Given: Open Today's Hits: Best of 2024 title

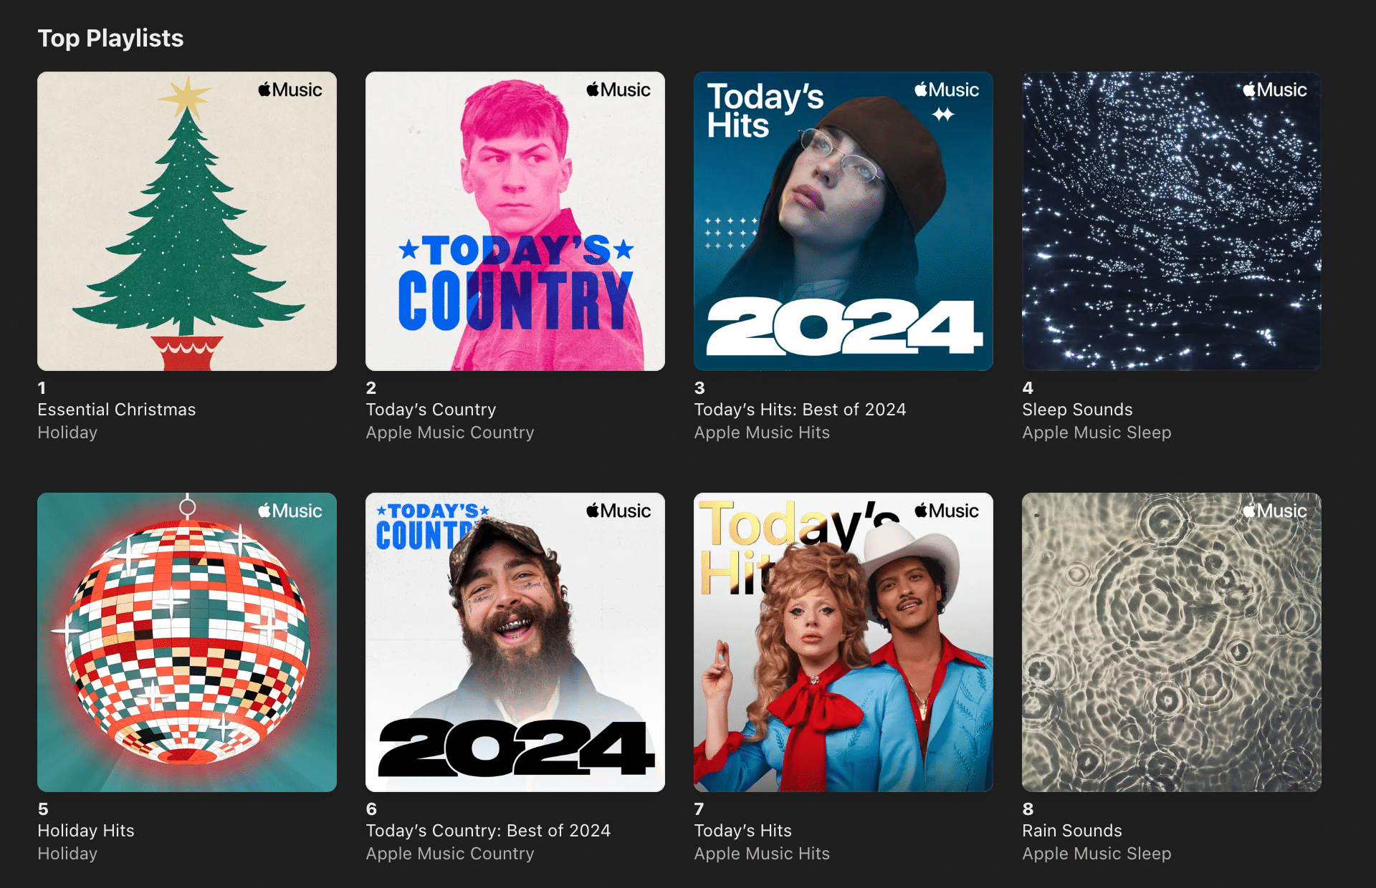Looking at the screenshot, I should 800,410.
